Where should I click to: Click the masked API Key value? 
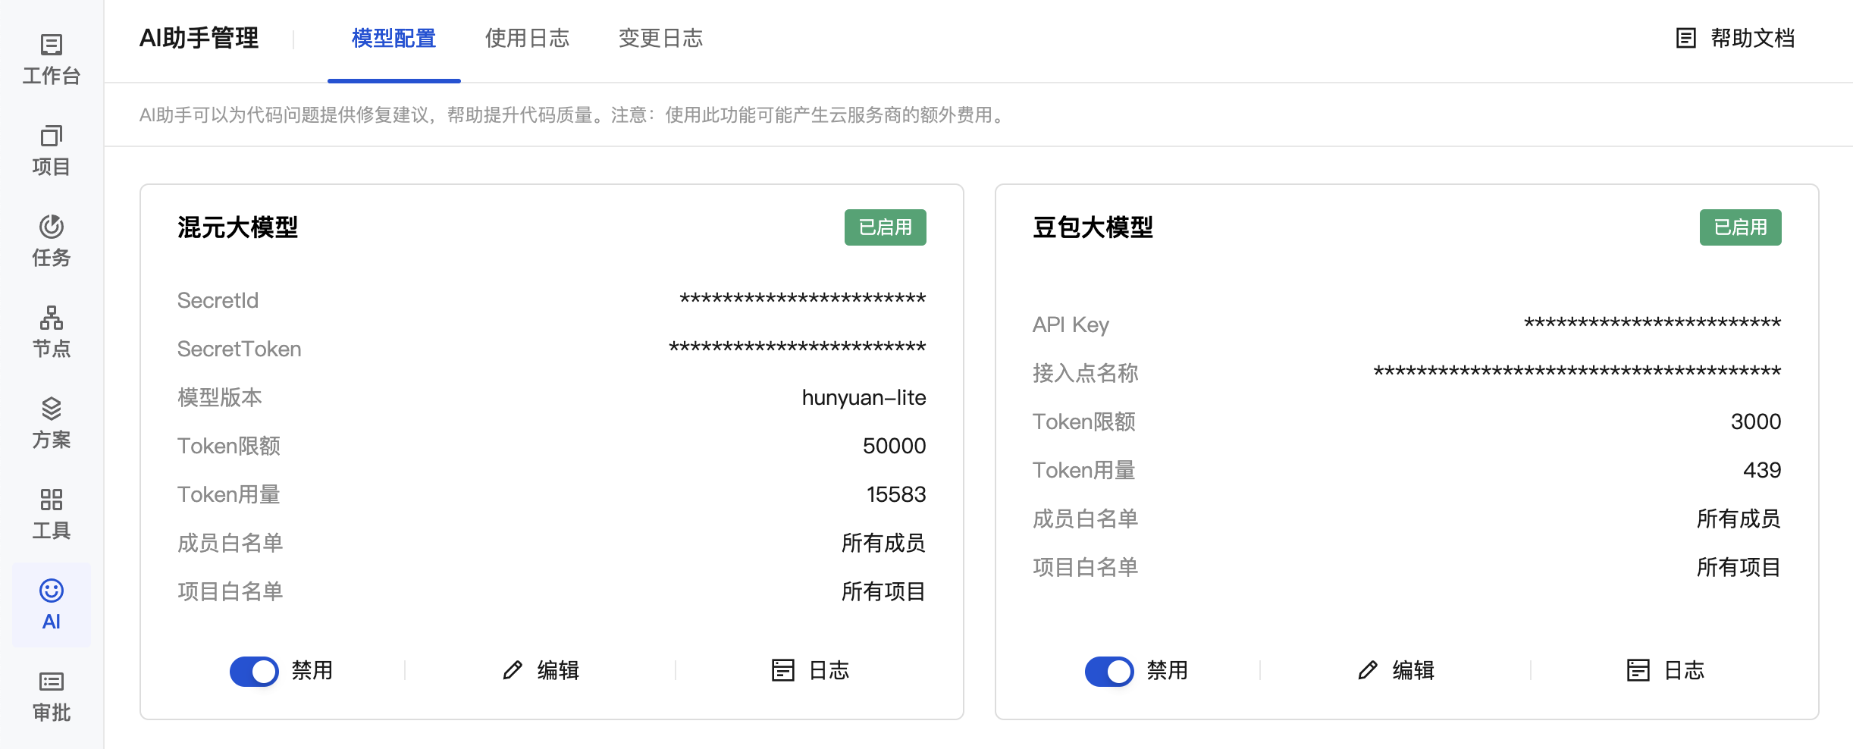(1653, 323)
